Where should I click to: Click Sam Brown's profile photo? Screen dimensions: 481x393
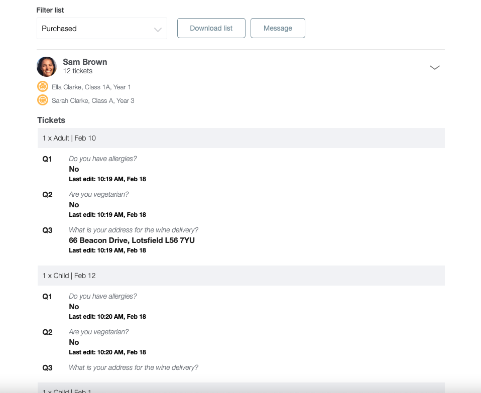47,67
